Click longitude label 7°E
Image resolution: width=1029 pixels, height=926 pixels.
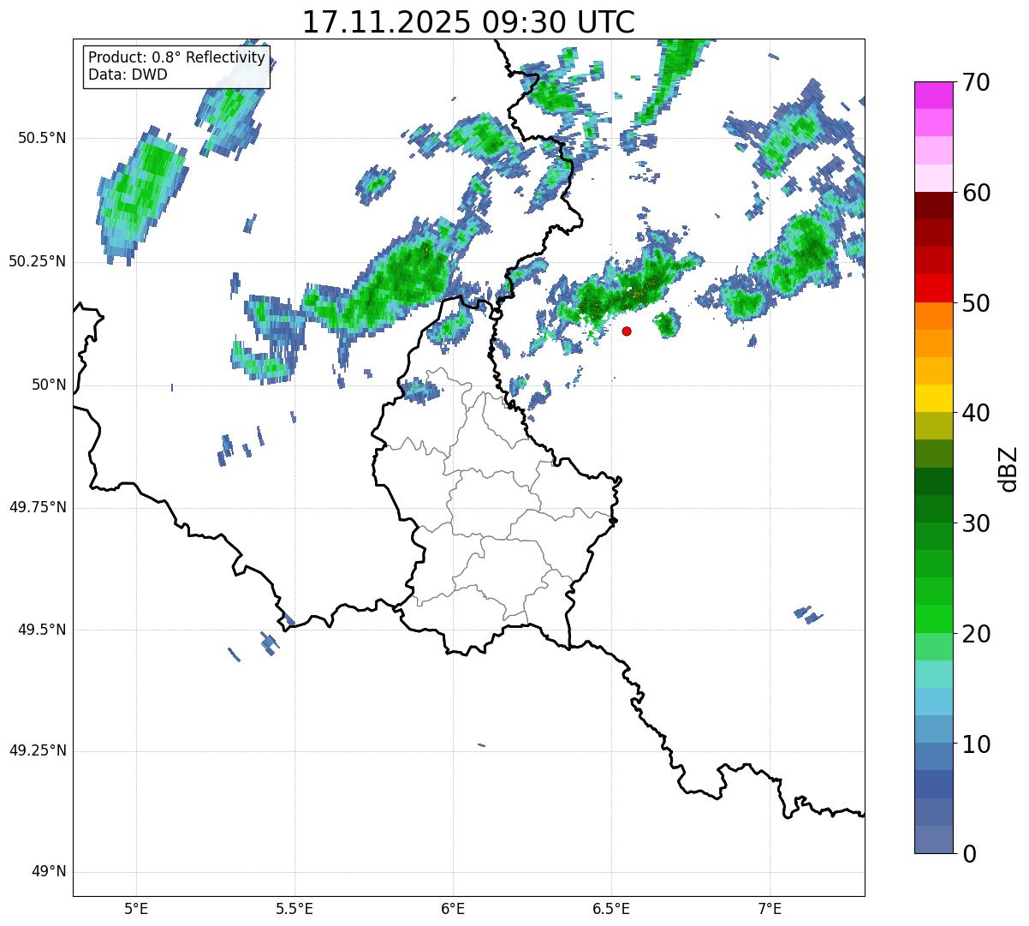pos(770,908)
